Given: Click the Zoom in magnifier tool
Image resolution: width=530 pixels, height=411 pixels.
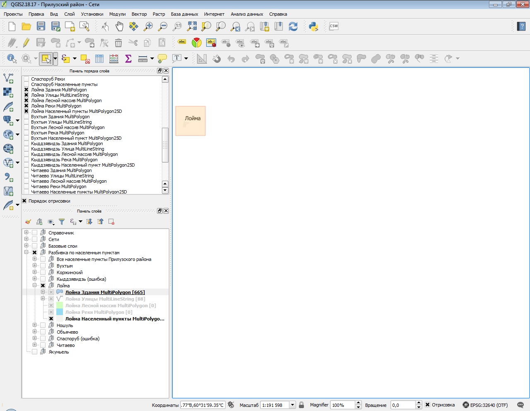Looking at the screenshot, I should click(x=148, y=26).
